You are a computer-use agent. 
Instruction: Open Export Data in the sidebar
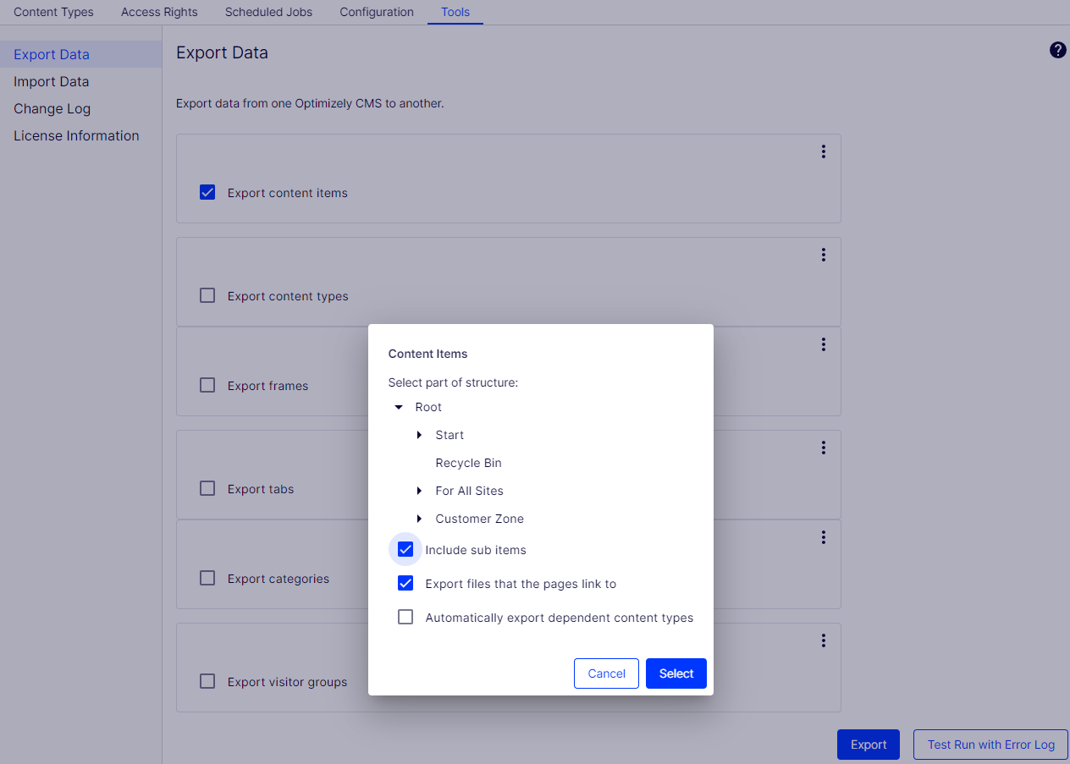pyautogui.click(x=80, y=54)
